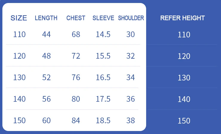Click the REFER HEIGHT header
The image size is (221, 134).
183,18
